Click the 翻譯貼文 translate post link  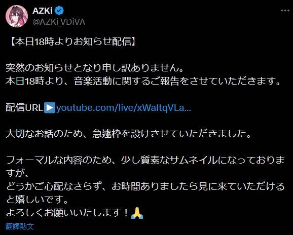(x=20, y=226)
